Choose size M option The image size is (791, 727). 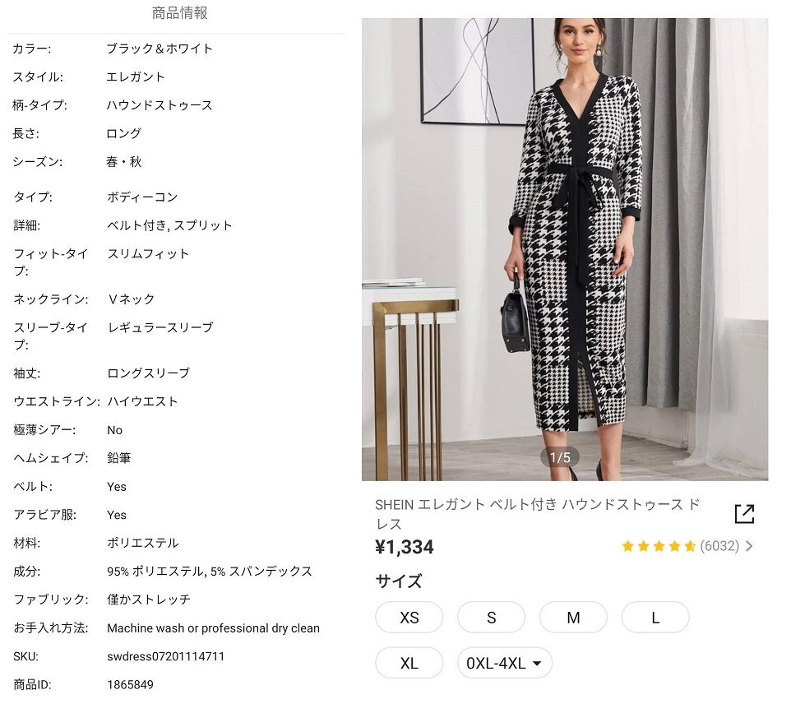click(x=573, y=618)
